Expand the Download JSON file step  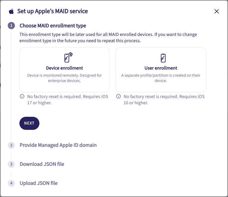coord(42,164)
